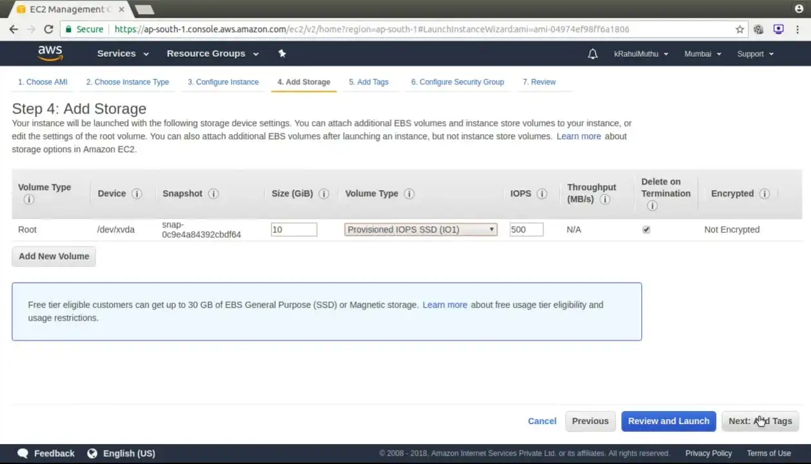This screenshot has height=464, width=811.
Task: Click info icon under the leftmost Volume Type header
Action: (x=28, y=200)
